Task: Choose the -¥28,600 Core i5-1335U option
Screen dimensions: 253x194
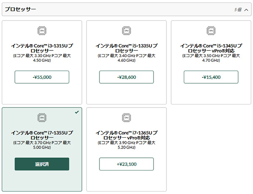Action: [x=126, y=77]
